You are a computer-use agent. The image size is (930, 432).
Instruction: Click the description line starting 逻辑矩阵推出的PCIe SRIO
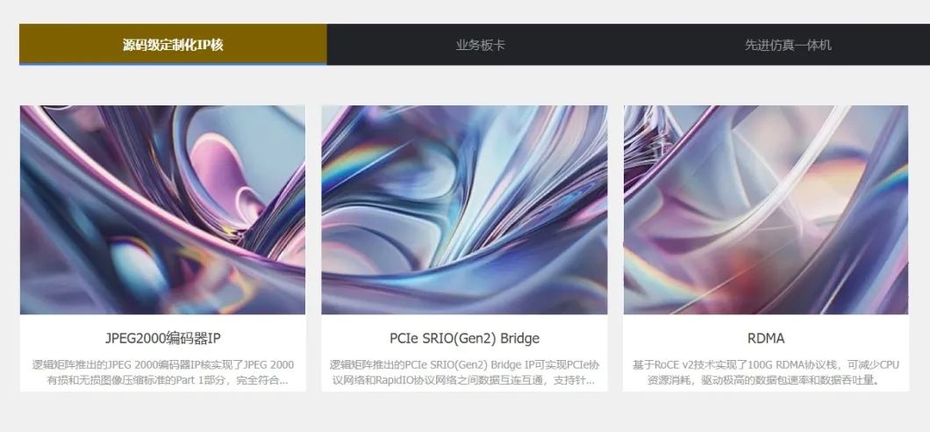click(x=464, y=365)
